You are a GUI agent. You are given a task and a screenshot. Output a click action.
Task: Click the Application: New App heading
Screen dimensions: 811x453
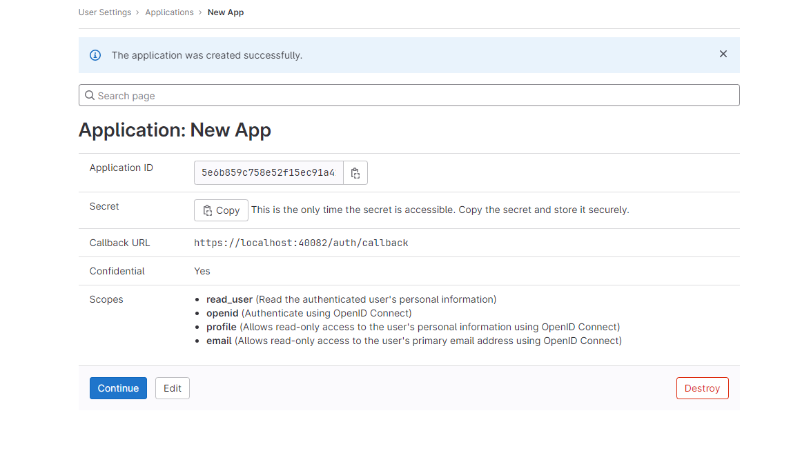pos(175,130)
